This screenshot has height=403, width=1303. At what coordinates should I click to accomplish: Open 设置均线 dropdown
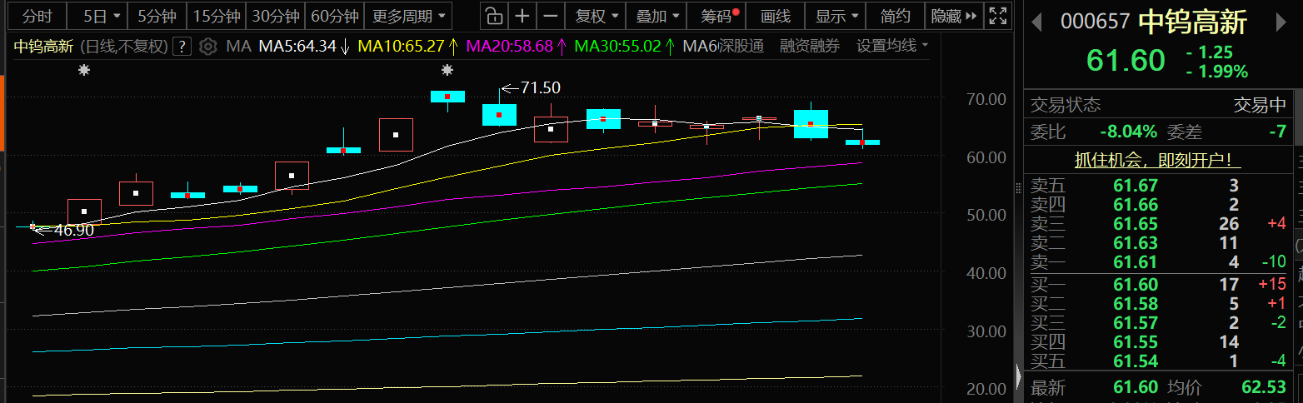pyautogui.click(x=892, y=46)
